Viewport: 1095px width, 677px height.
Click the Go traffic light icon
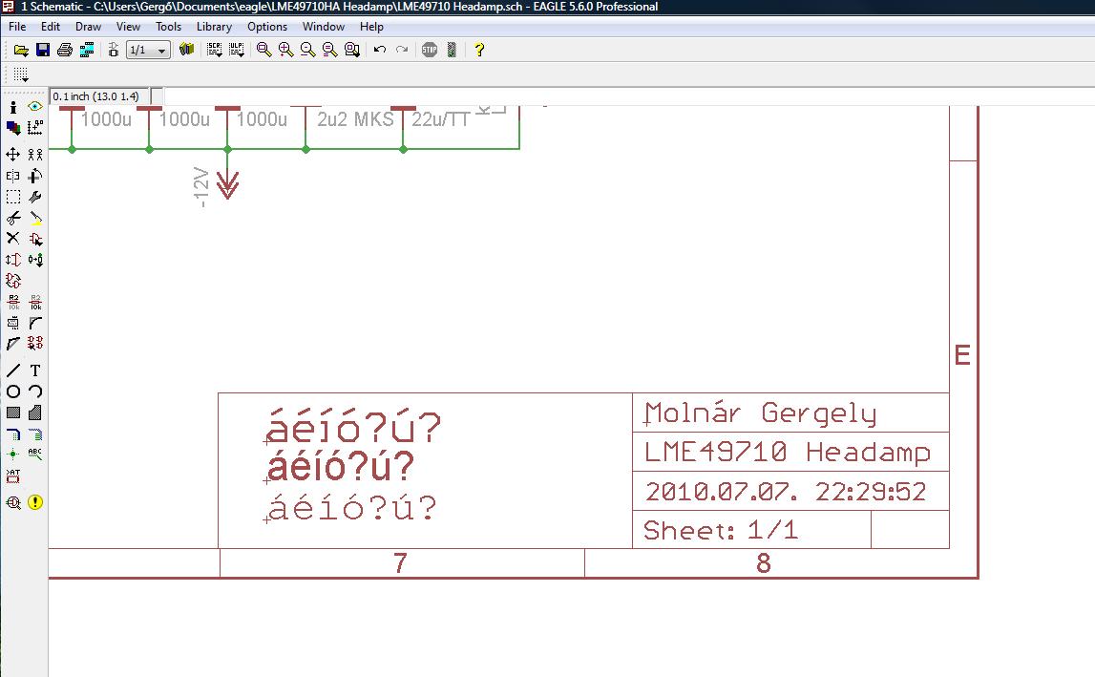click(452, 50)
